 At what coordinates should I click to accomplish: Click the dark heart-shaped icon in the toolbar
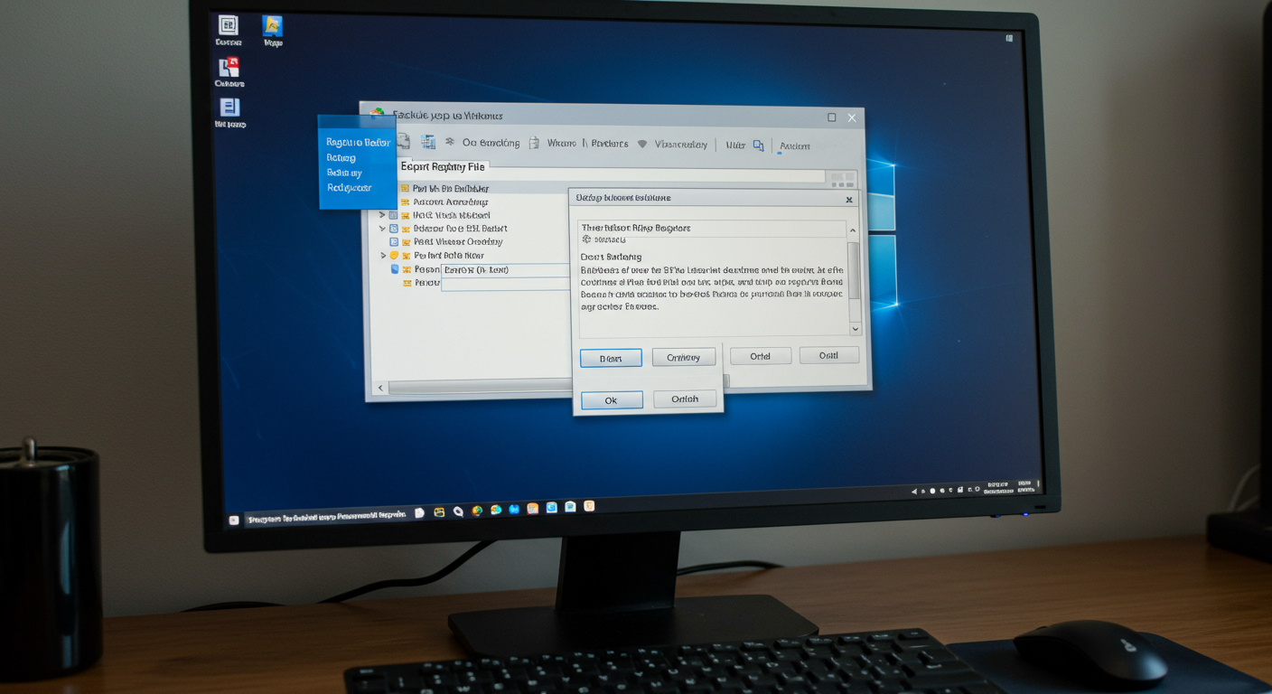coord(642,144)
